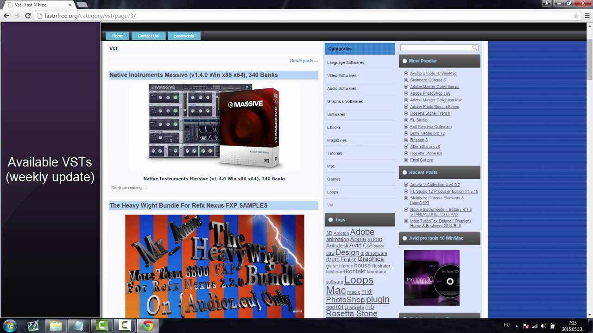Screen dimensions: 593x333
Task: Click the site search input box
Action: [436, 48]
